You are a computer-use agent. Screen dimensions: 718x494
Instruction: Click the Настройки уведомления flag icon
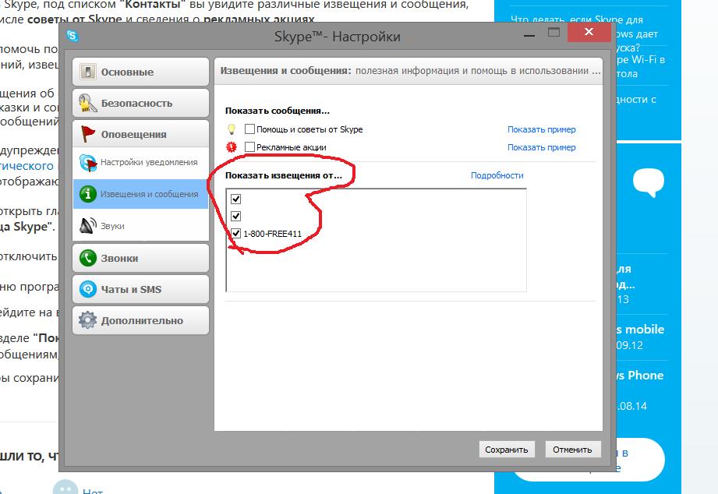[x=88, y=163]
